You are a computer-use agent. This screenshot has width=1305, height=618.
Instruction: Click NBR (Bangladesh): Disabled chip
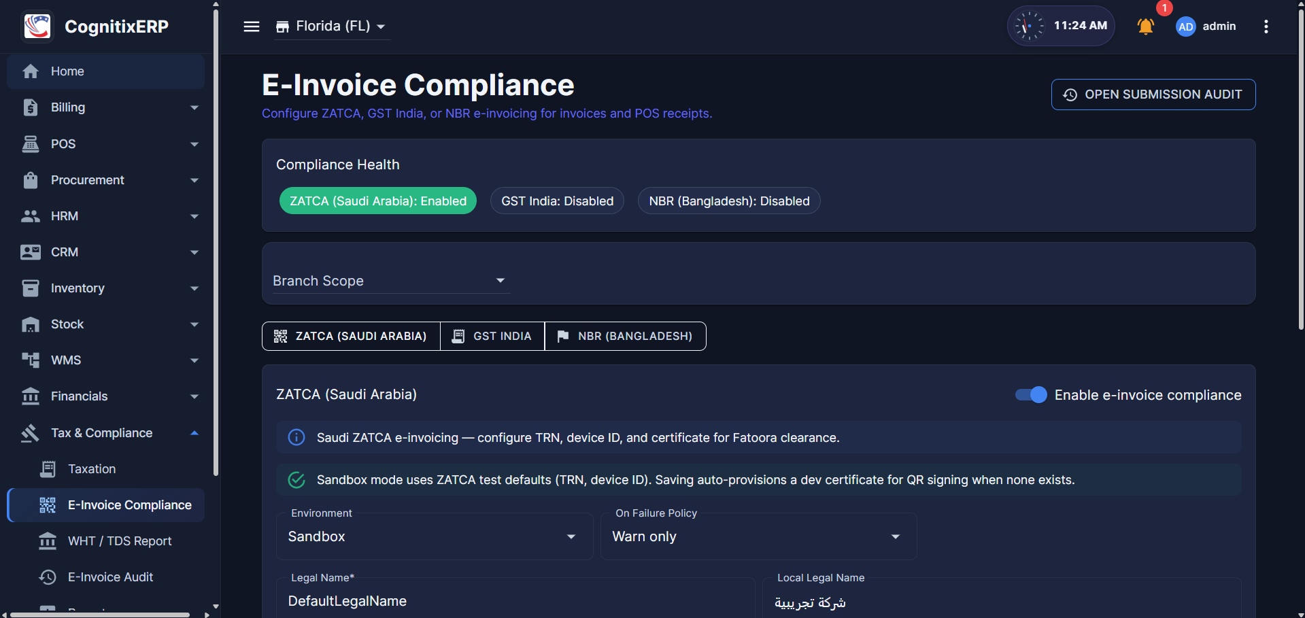729,201
